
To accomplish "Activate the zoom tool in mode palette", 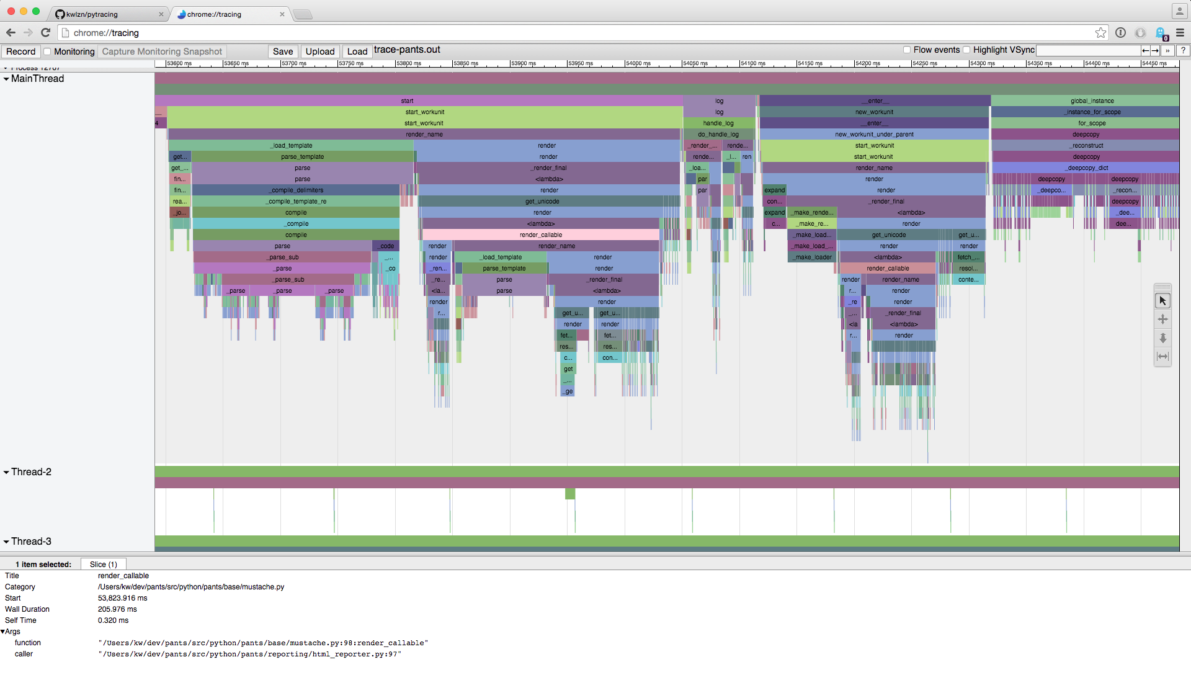I will click(x=1162, y=338).
